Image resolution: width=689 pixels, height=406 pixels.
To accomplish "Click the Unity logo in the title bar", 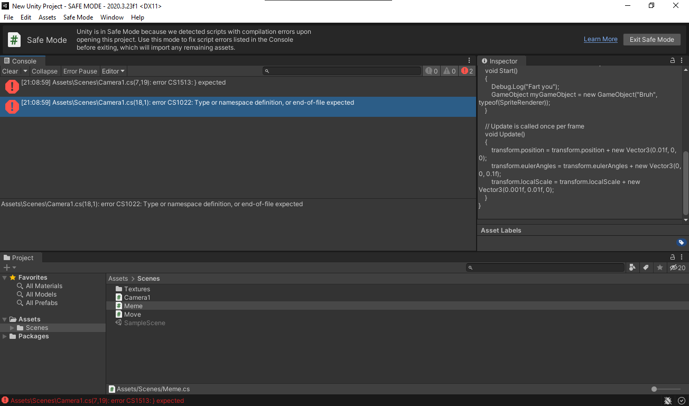I will tap(5, 6).
